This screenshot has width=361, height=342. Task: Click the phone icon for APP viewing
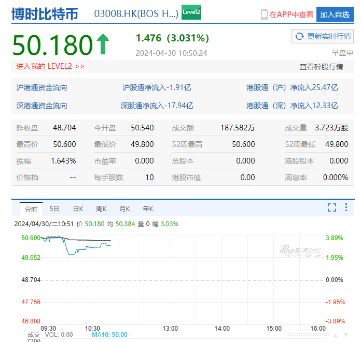264,14
